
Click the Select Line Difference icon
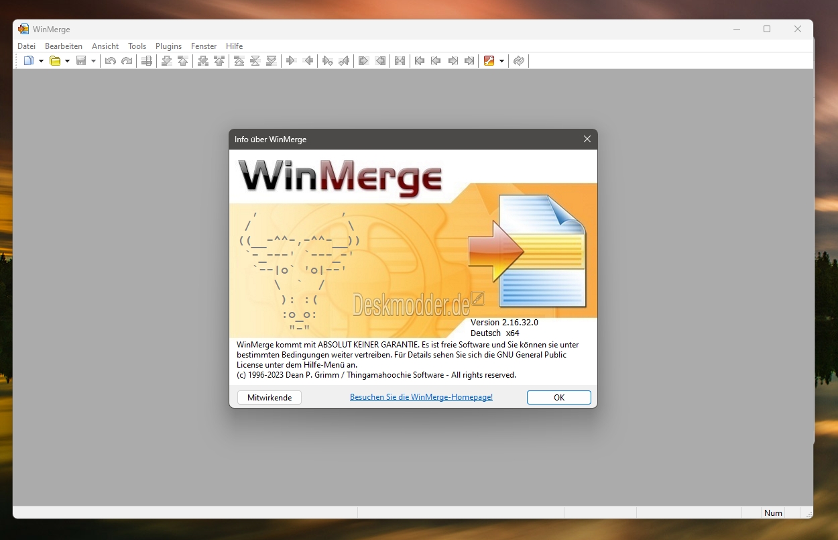pos(147,61)
